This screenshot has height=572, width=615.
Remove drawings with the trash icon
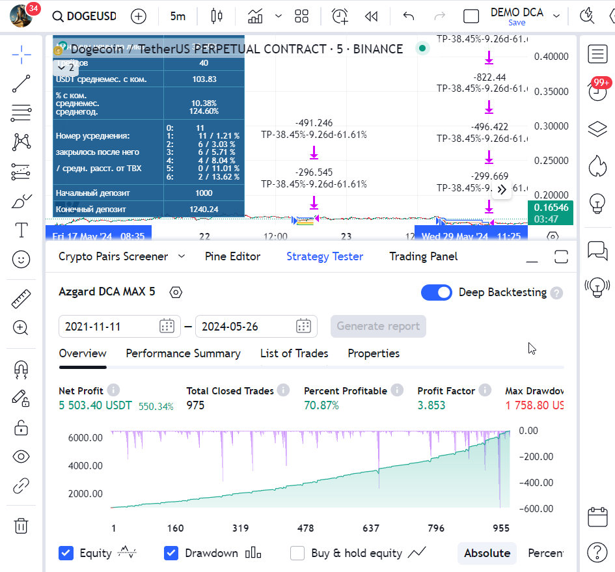pos(21,526)
